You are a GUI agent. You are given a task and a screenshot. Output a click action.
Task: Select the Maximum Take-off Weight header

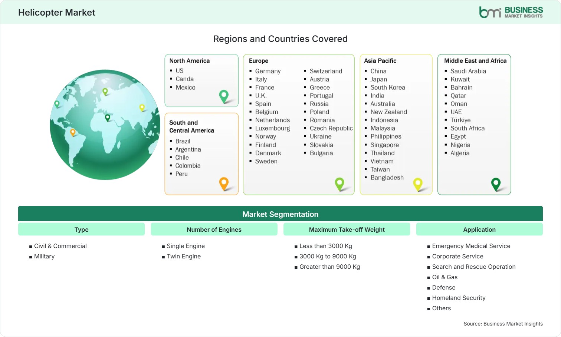click(x=347, y=229)
